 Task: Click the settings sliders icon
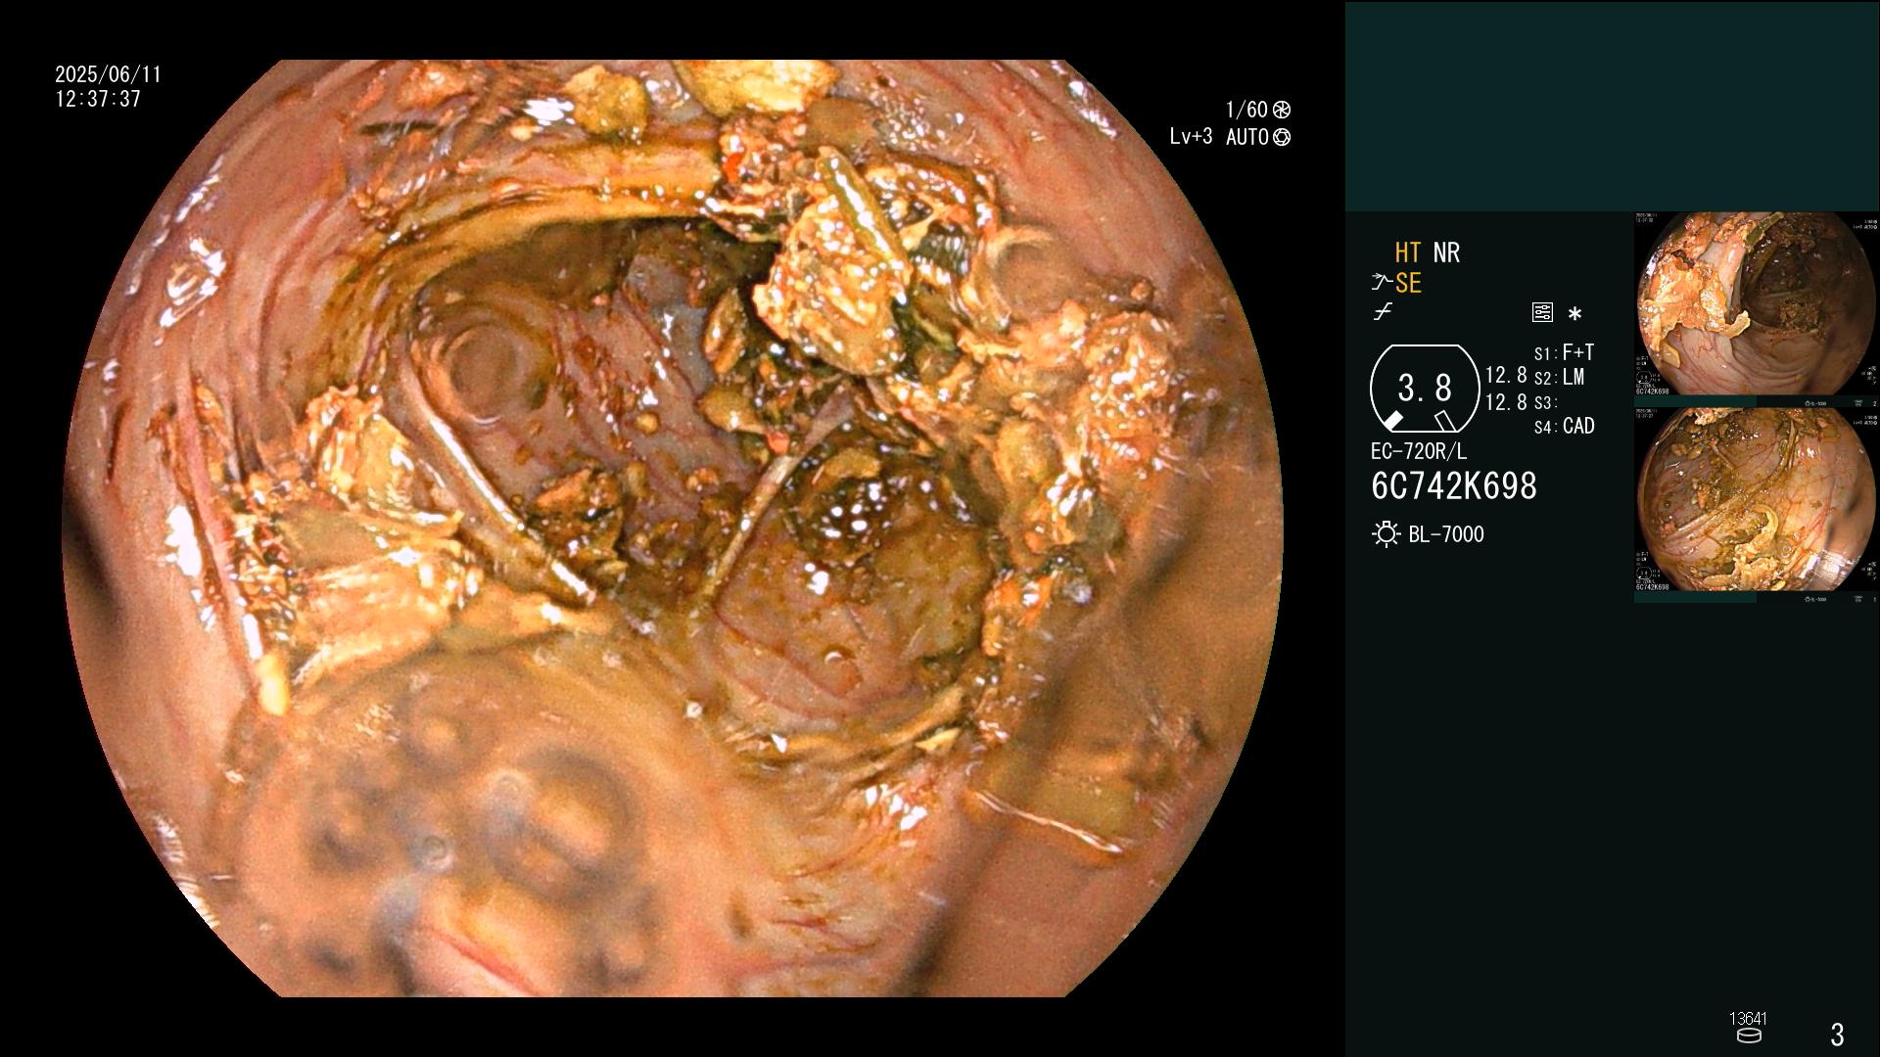coord(1542,312)
